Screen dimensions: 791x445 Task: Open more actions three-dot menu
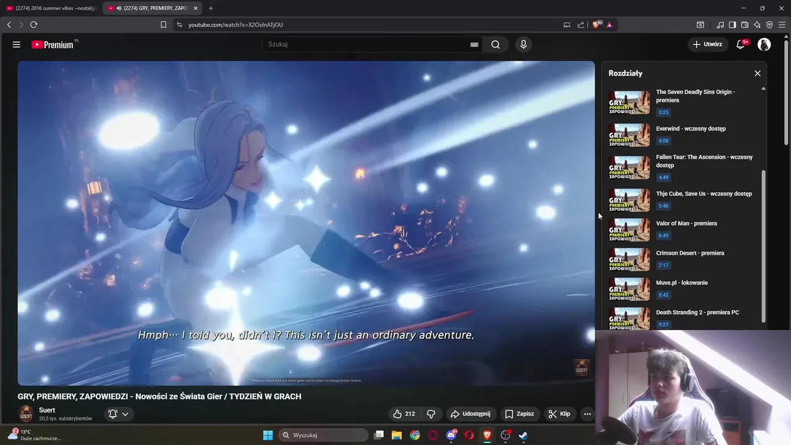(587, 413)
